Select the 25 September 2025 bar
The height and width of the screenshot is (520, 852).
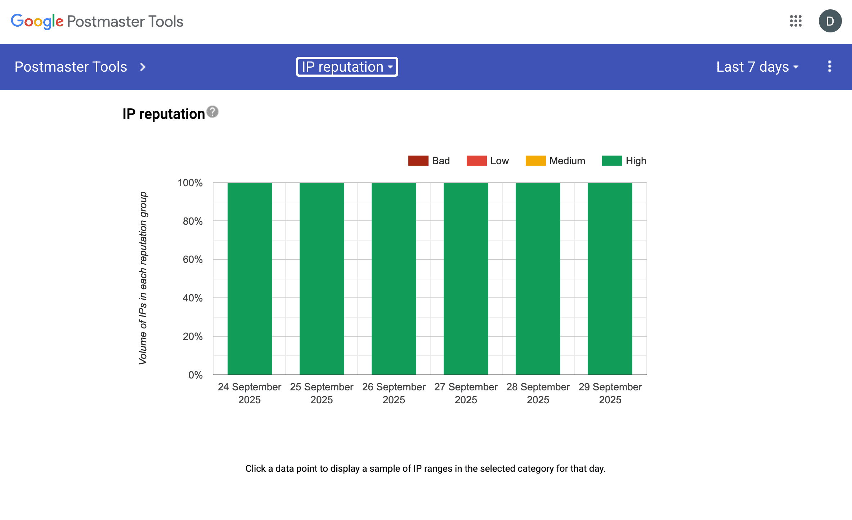tap(322, 278)
